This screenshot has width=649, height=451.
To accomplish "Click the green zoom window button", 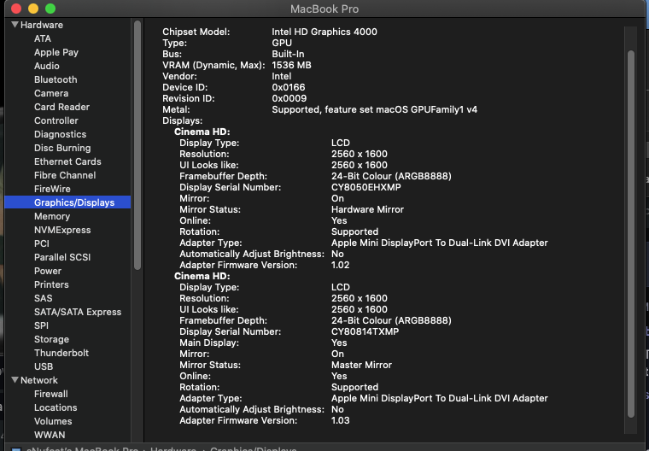I will [50, 9].
